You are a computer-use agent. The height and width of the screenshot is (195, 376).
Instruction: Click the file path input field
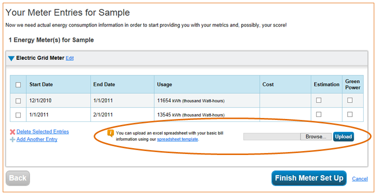tap(272, 137)
